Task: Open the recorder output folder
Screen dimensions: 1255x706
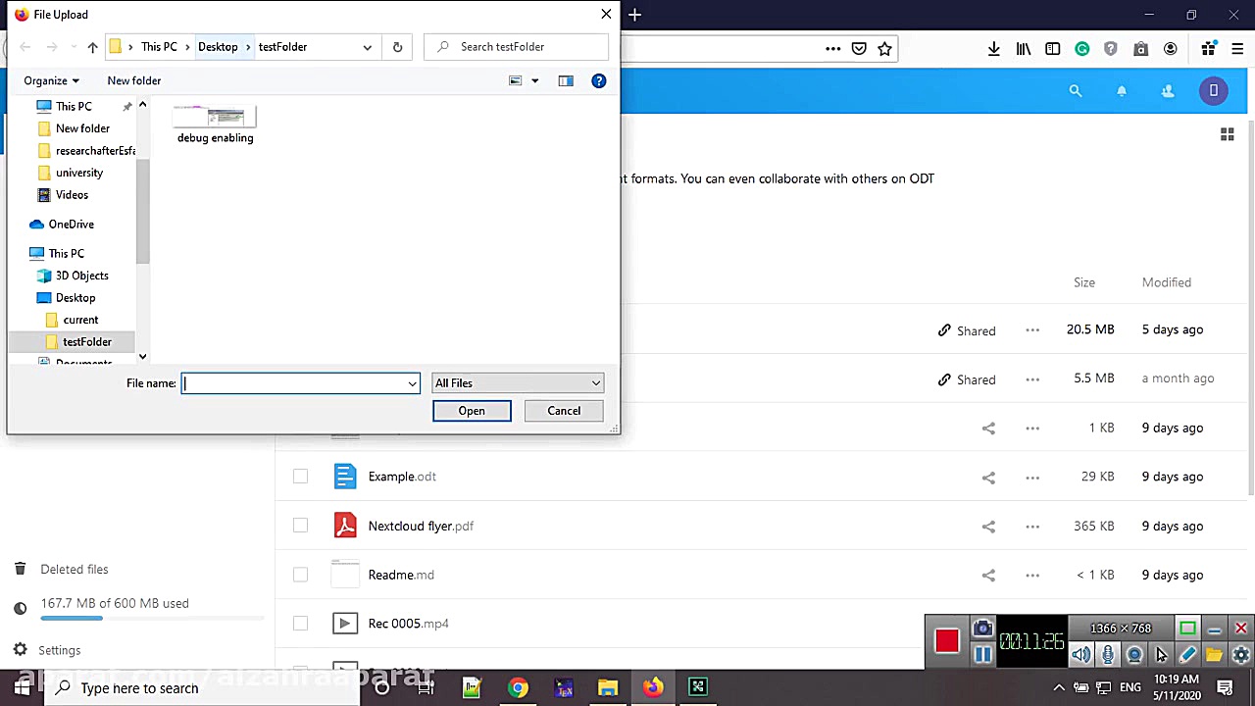Action: tap(1214, 655)
